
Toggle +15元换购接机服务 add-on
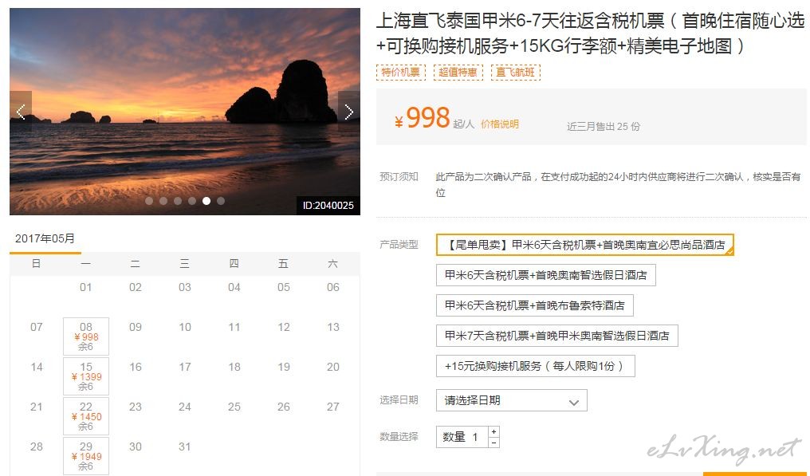click(x=535, y=366)
